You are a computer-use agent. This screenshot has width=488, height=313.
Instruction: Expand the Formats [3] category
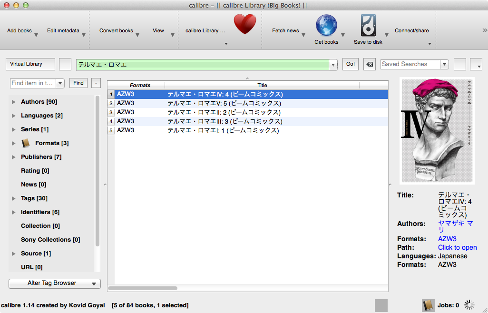pyautogui.click(x=14, y=143)
